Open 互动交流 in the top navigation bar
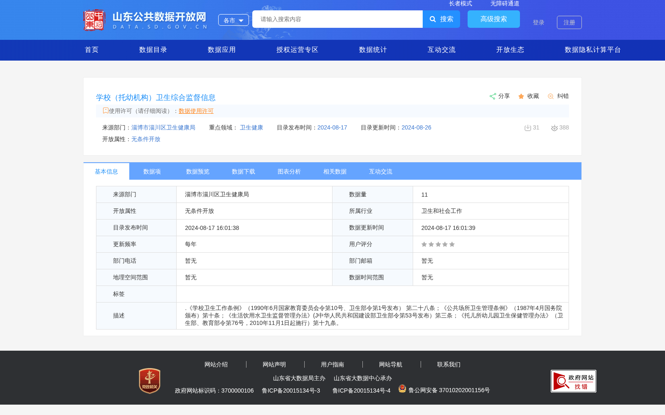 click(x=442, y=50)
